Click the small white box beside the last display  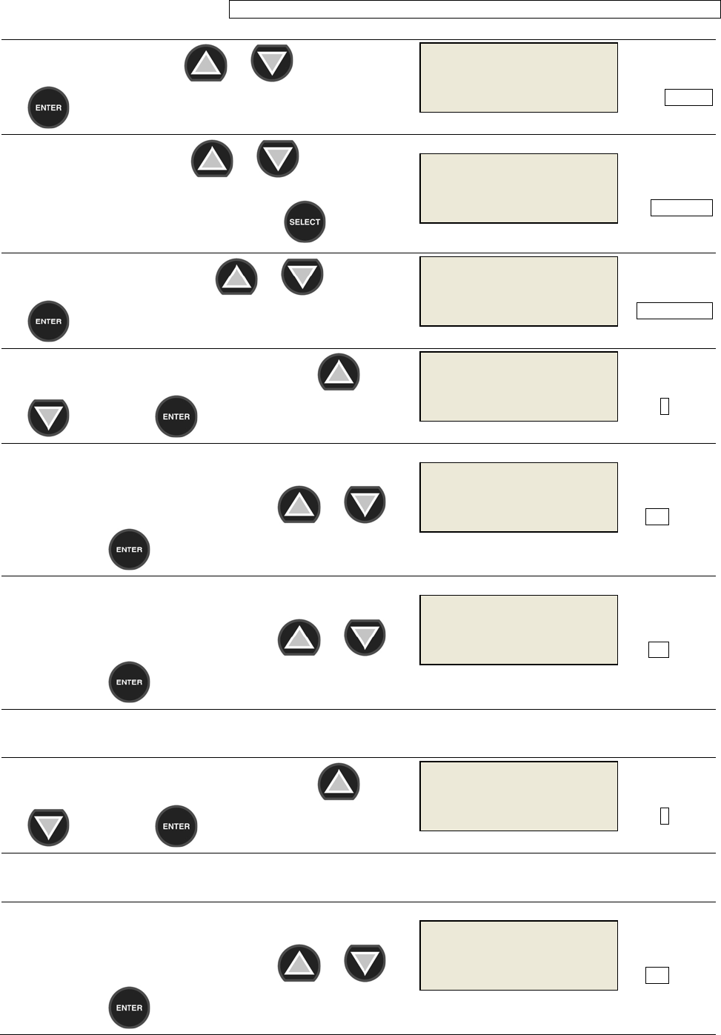click(657, 975)
